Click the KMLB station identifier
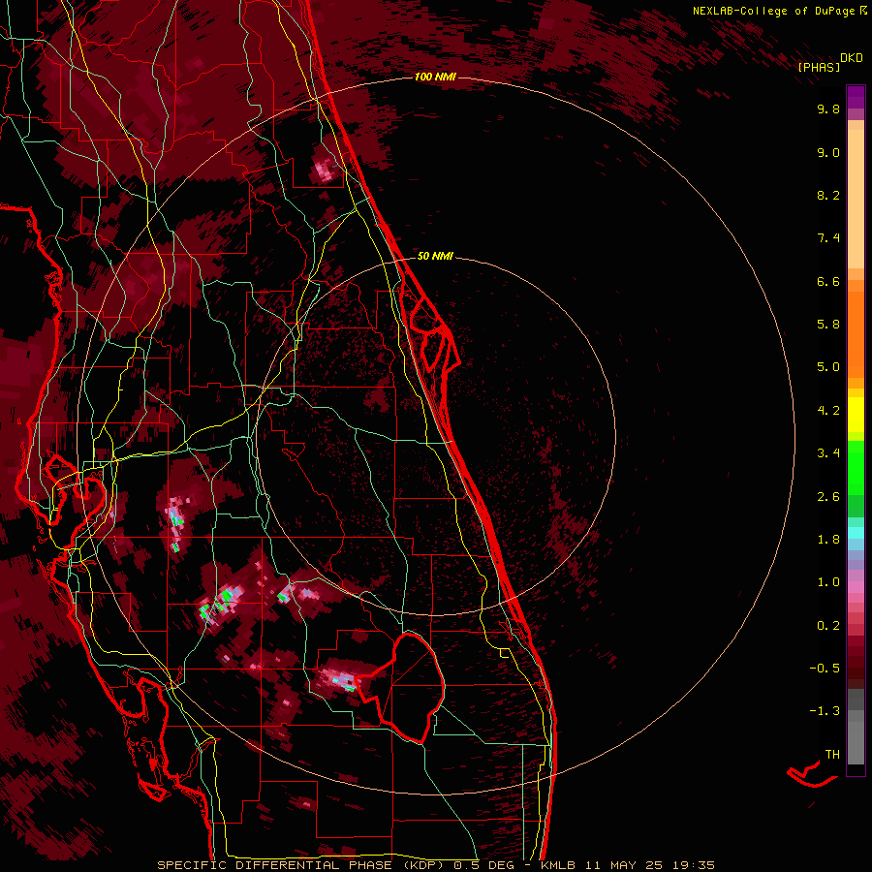Screen dimensions: 872x872 [x=558, y=865]
